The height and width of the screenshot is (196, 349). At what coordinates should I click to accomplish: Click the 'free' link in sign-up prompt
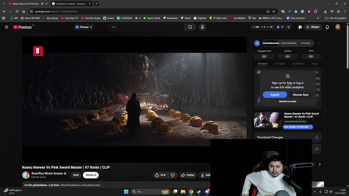point(289,83)
